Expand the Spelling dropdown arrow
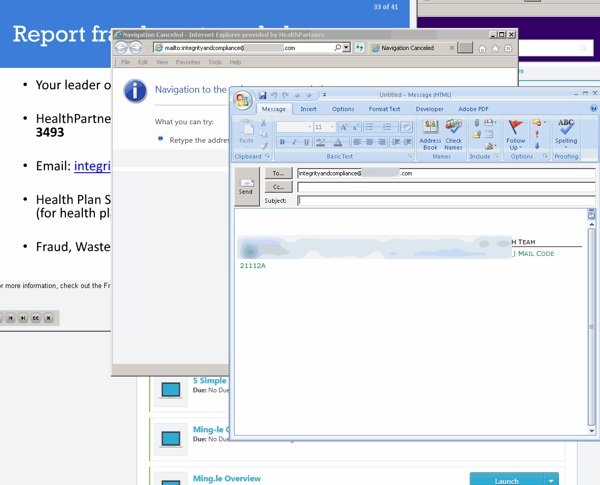 566,147
